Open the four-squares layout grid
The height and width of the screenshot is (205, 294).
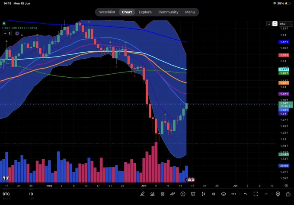tap(163, 194)
